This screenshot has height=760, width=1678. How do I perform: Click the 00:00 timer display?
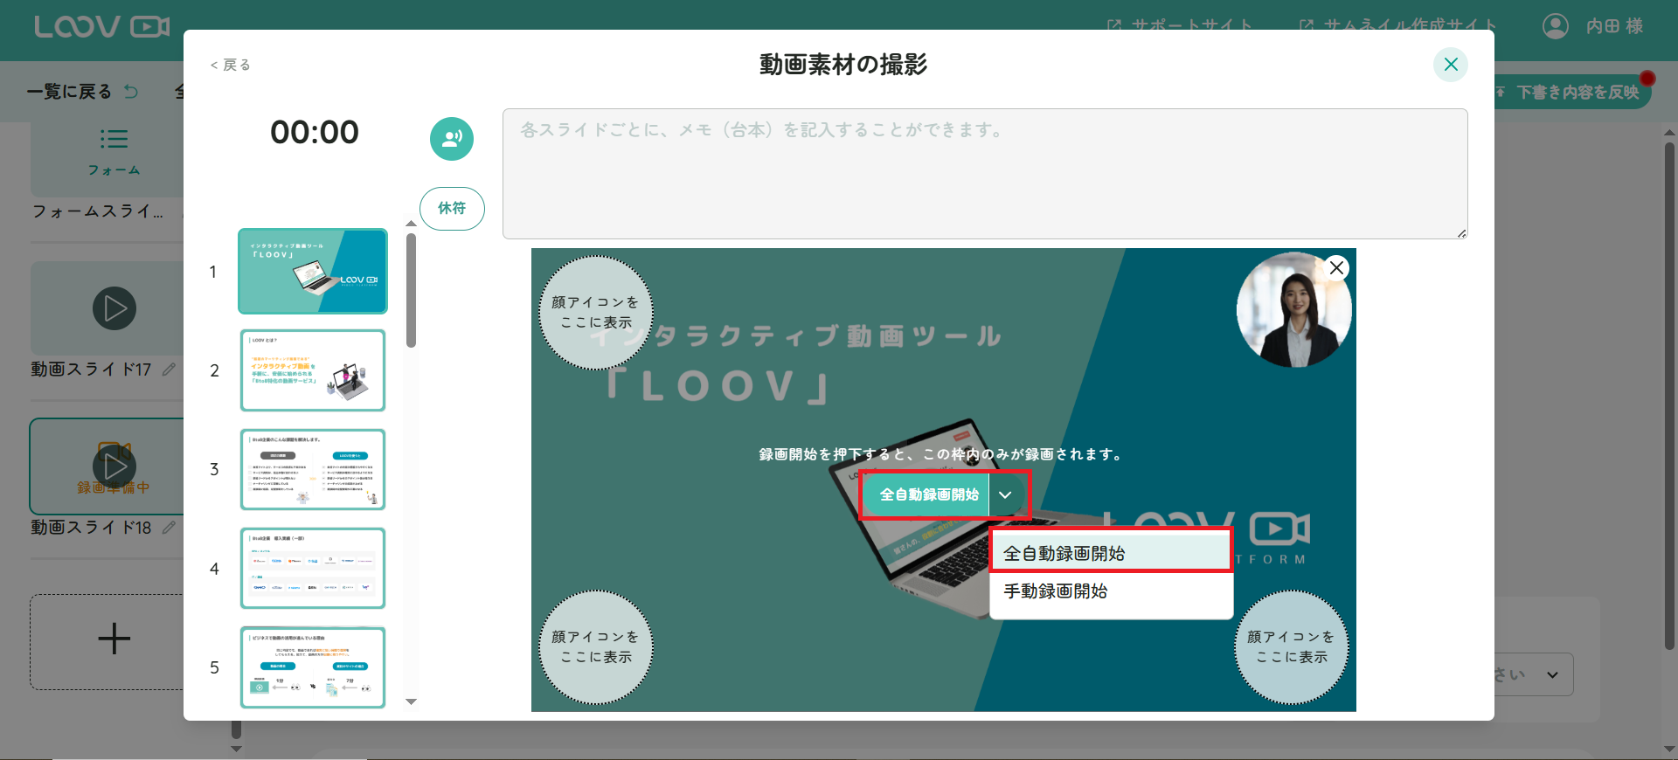(x=315, y=133)
